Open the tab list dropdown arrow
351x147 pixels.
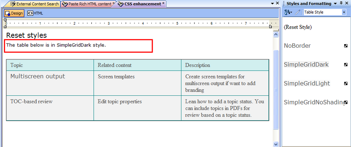(272, 3)
